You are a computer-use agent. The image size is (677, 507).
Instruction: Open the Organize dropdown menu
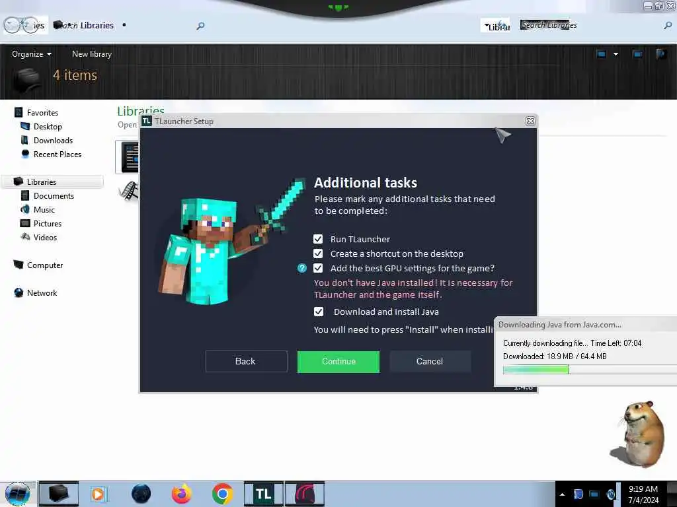tap(32, 54)
